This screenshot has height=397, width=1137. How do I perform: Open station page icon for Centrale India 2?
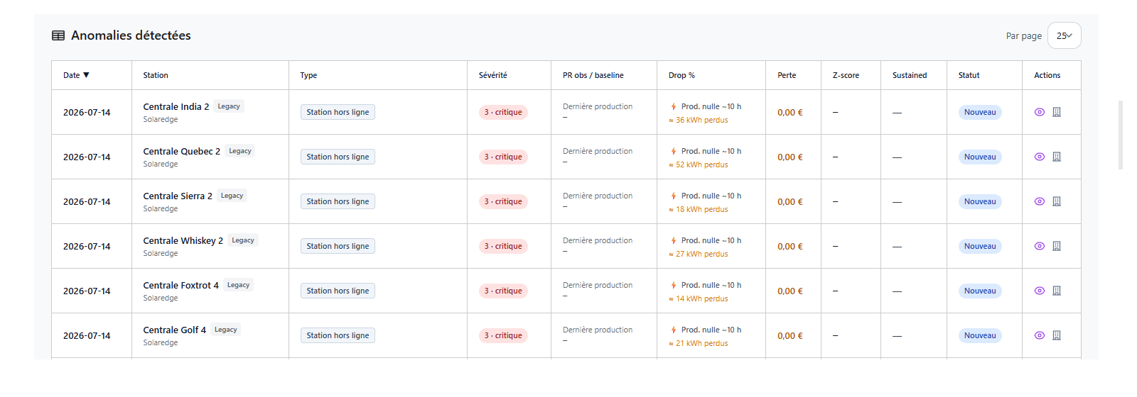click(1057, 112)
